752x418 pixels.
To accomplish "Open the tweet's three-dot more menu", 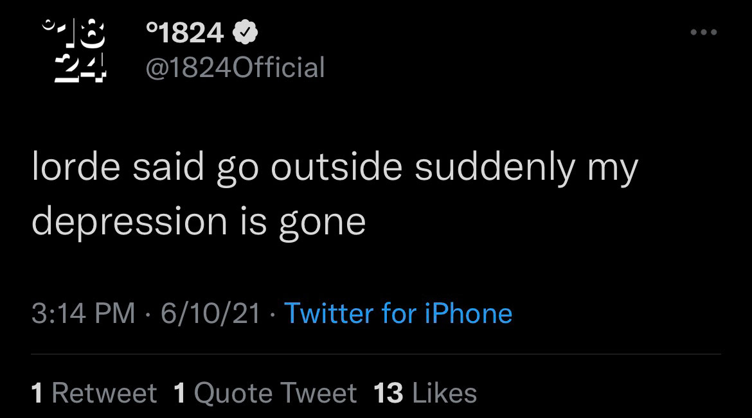I will [703, 32].
